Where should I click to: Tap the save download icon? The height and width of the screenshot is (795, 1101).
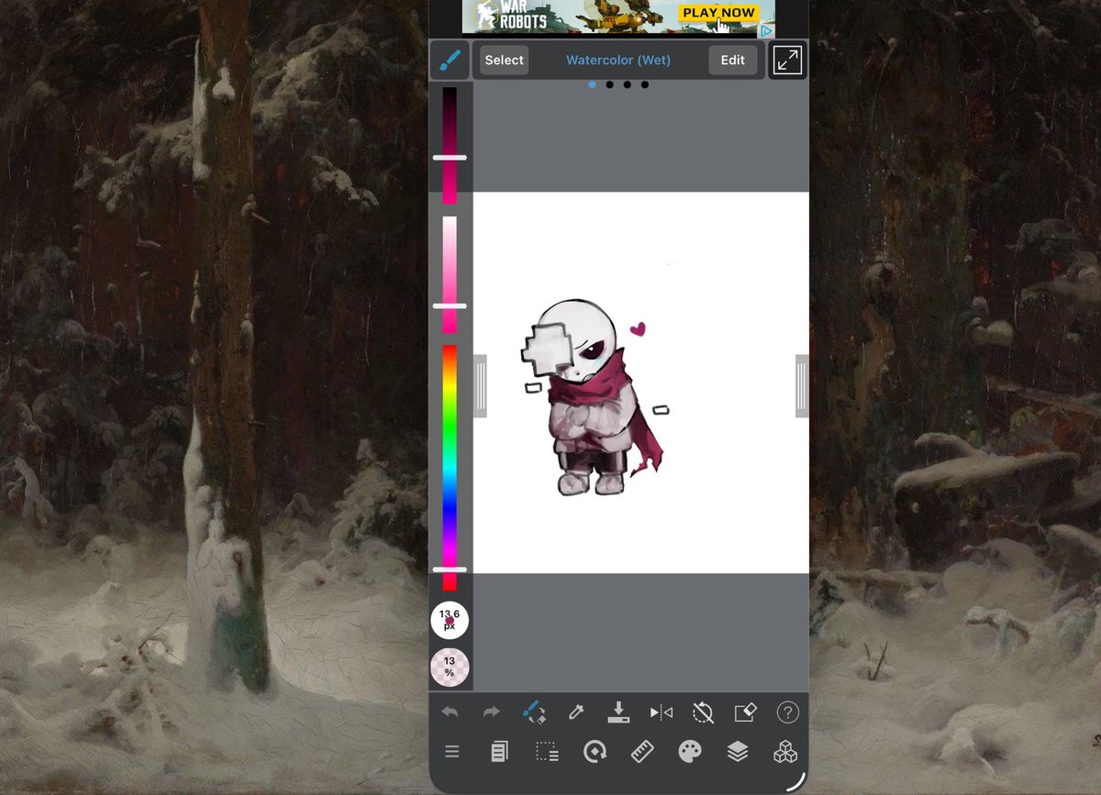tap(618, 712)
